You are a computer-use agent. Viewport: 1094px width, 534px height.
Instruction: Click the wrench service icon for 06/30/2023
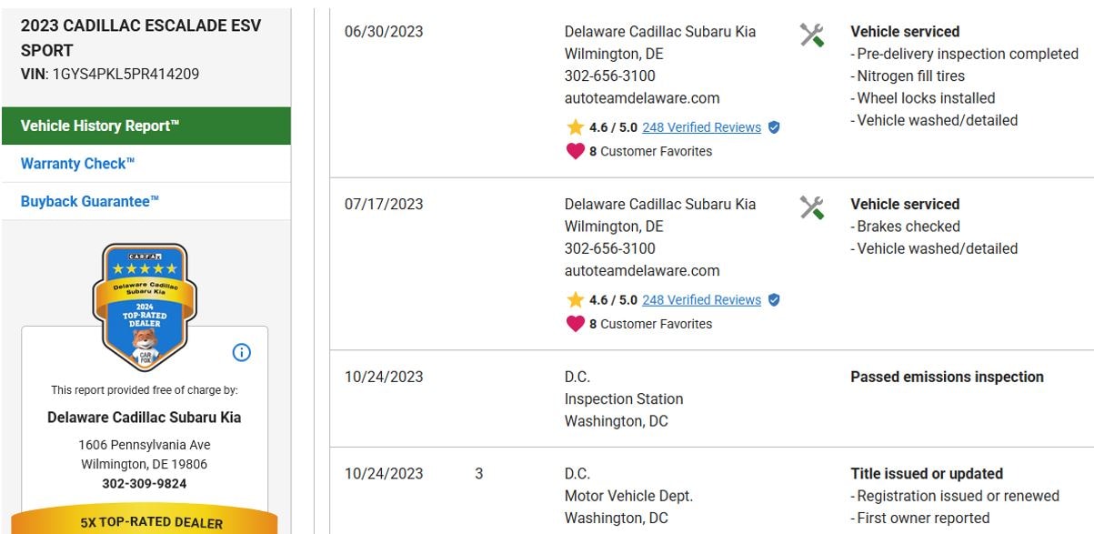811,35
